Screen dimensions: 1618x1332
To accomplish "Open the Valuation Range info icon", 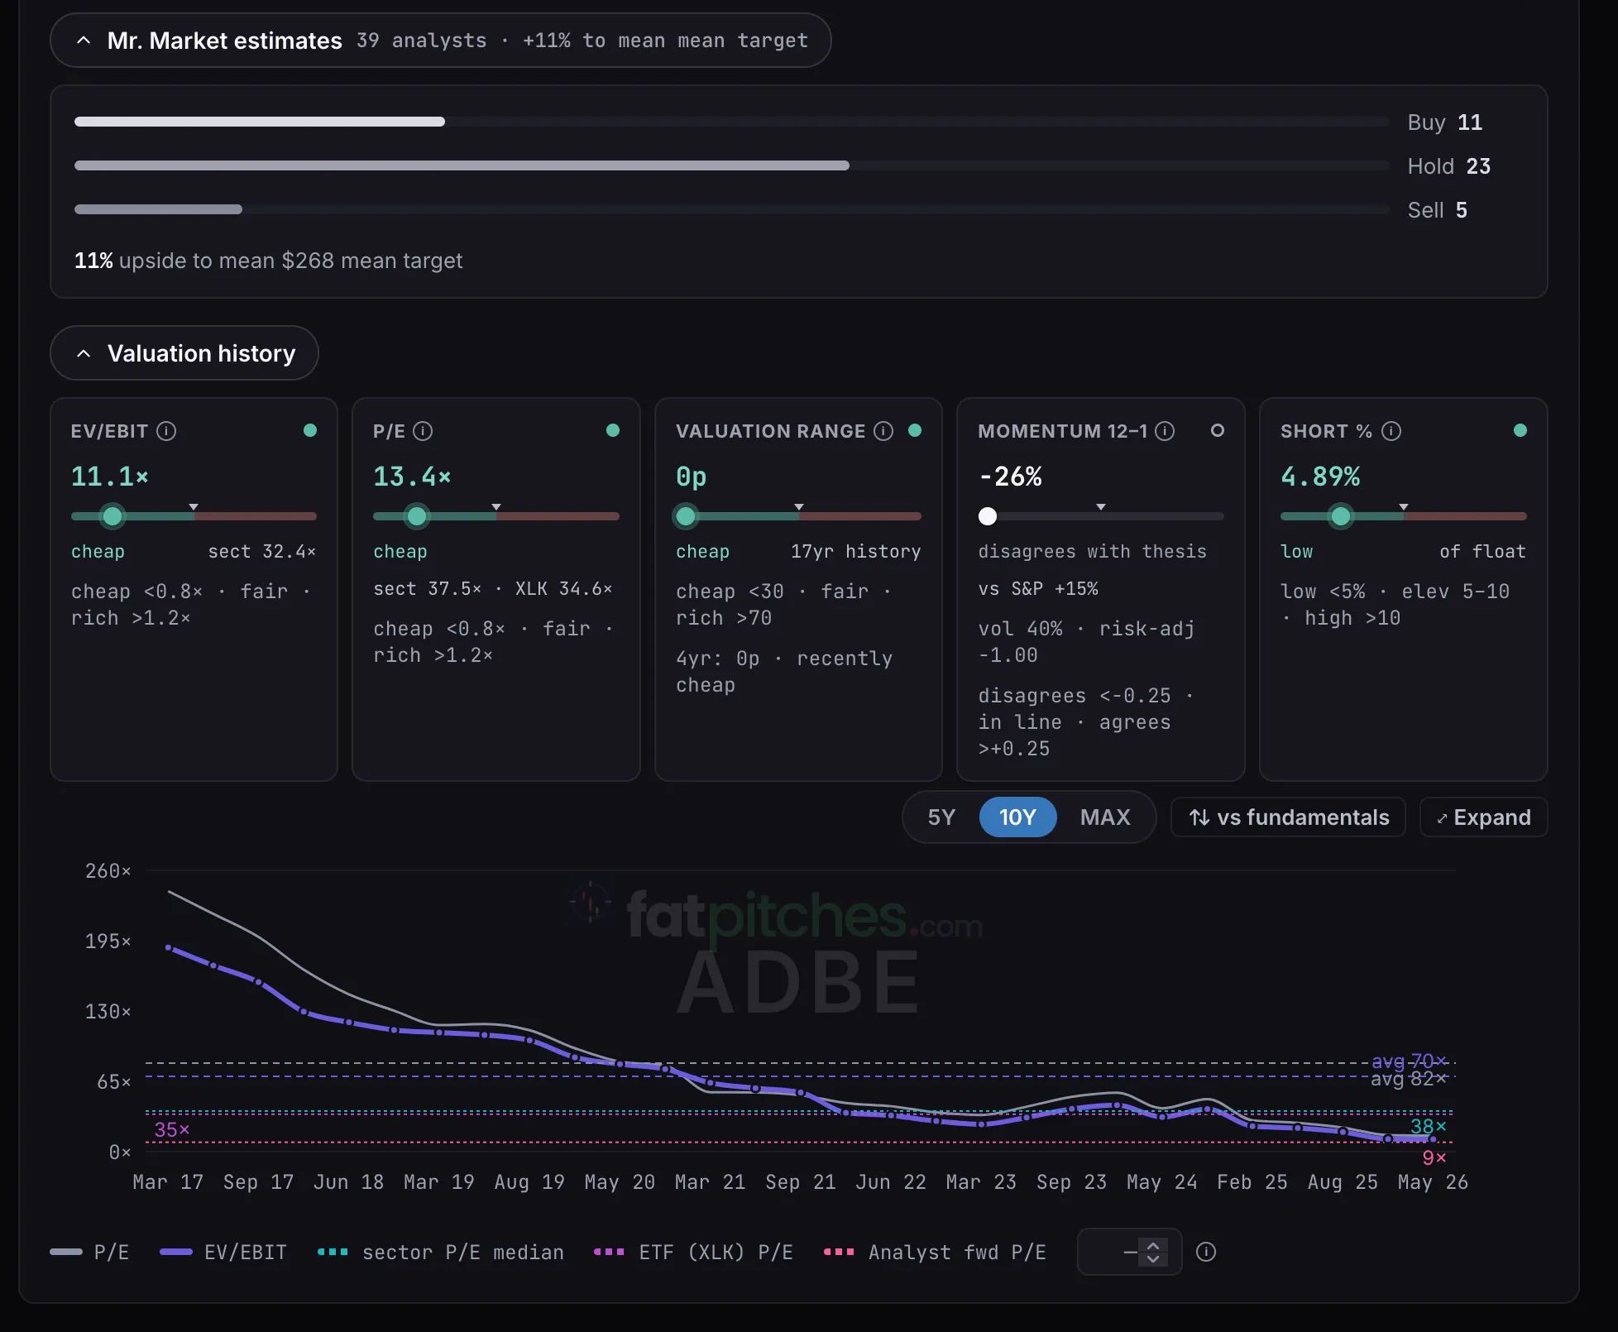I will click(x=883, y=431).
